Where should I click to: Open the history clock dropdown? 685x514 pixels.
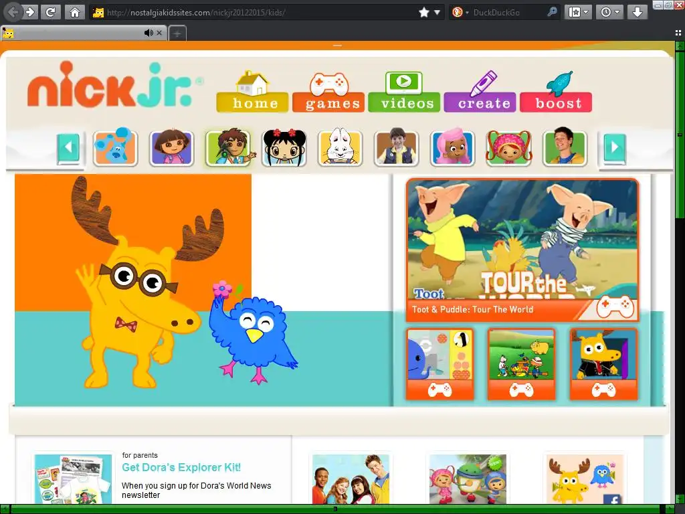pyautogui.click(x=610, y=12)
